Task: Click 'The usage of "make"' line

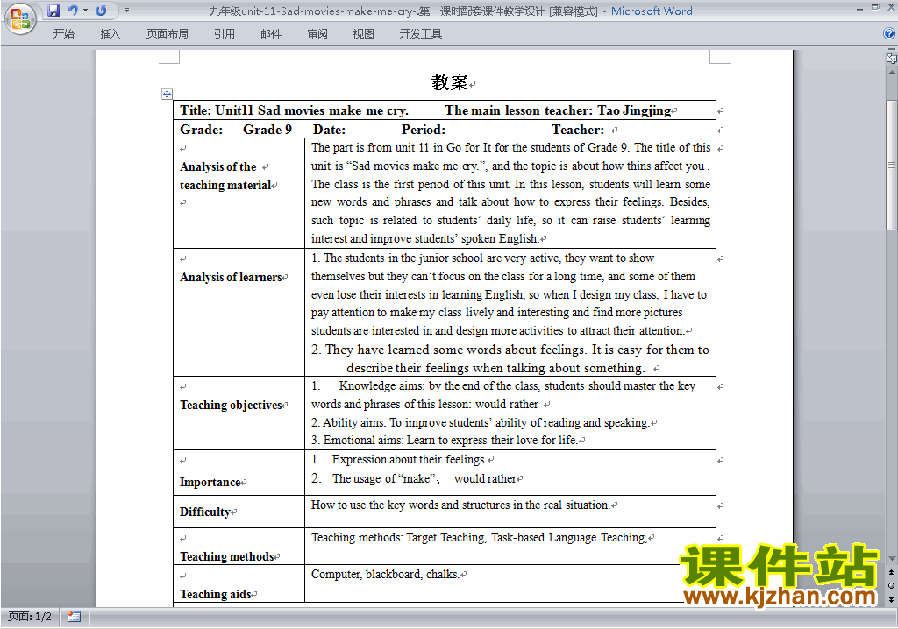Action: point(414,478)
